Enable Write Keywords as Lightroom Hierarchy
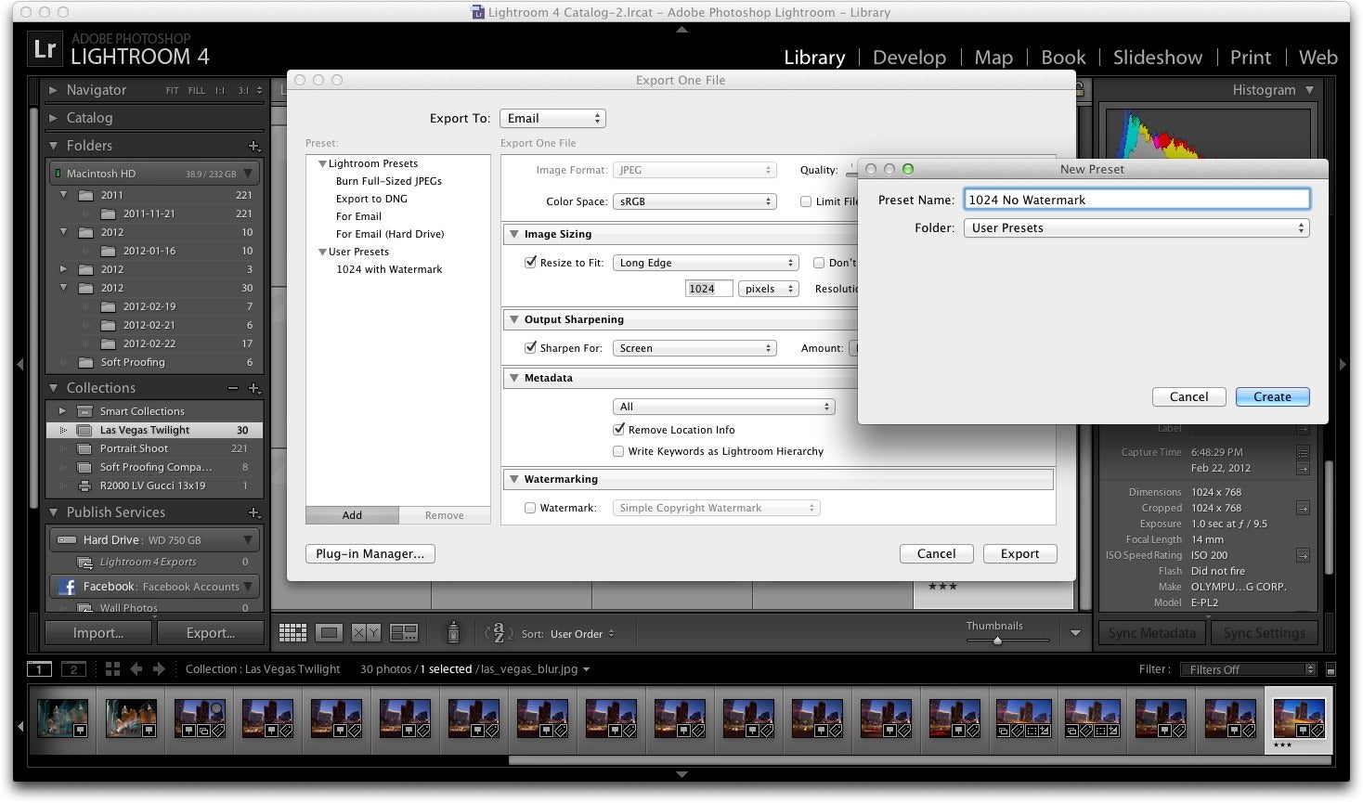1363x803 pixels. (618, 451)
